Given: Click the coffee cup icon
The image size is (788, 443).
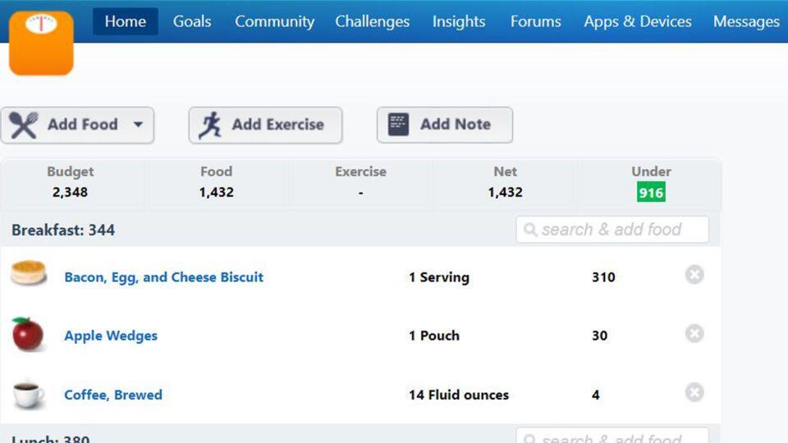Looking at the screenshot, I should pos(29,394).
